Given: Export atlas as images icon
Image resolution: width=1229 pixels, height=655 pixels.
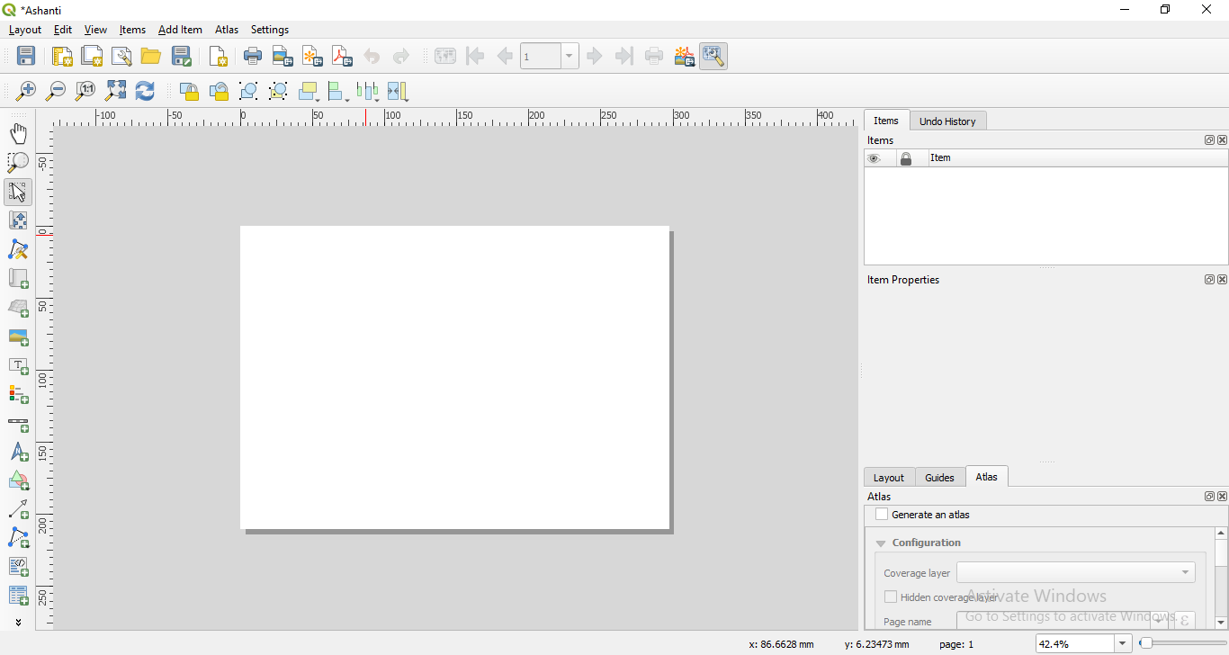Looking at the screenshot, I should point(684,56).
